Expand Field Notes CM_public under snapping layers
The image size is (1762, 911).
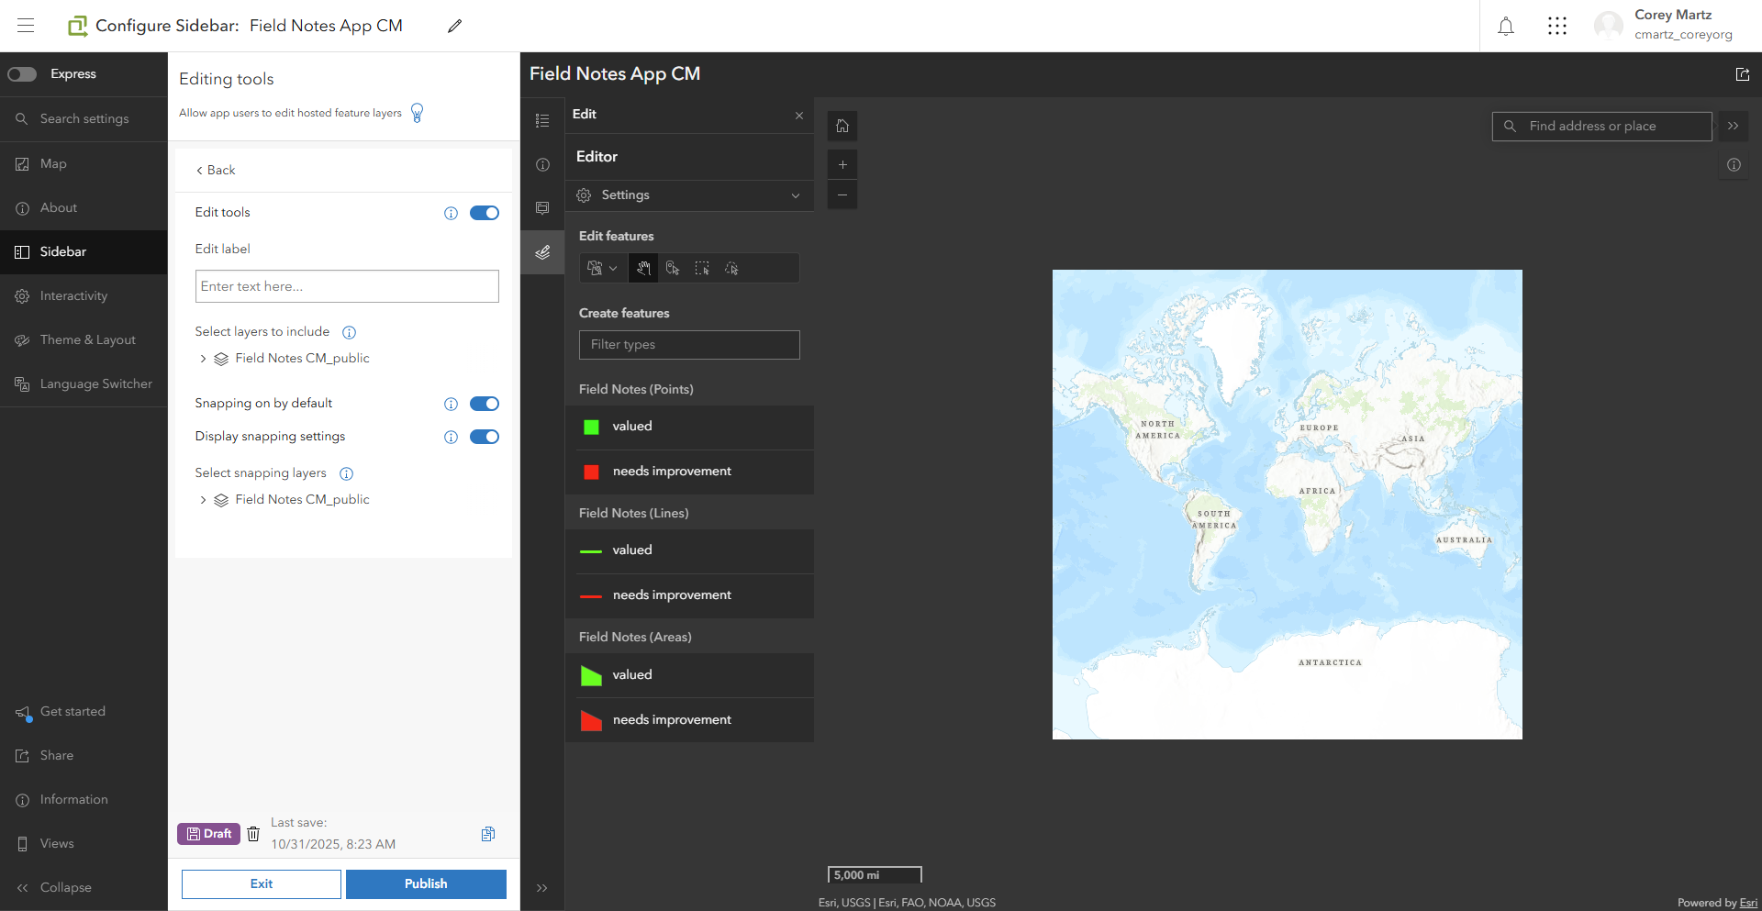pos(203,500)
